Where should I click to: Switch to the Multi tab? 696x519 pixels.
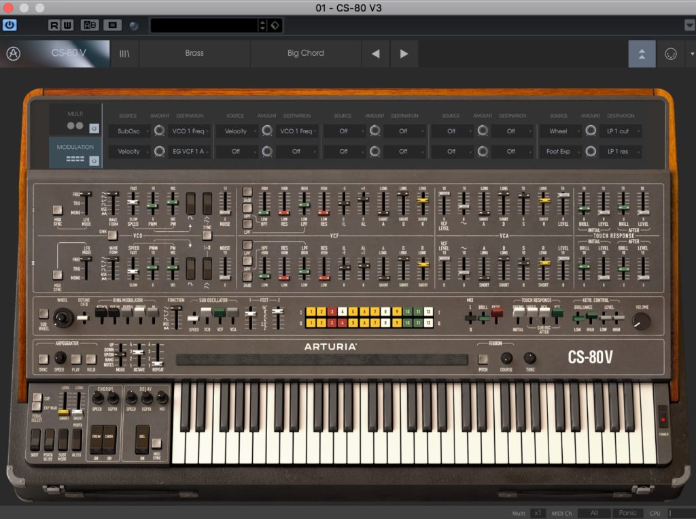coord(75,120)
